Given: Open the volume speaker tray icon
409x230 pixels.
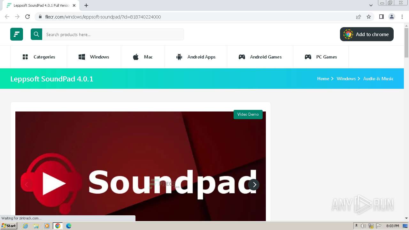Looking at the screenshot, I should click(x=363, y=226).
